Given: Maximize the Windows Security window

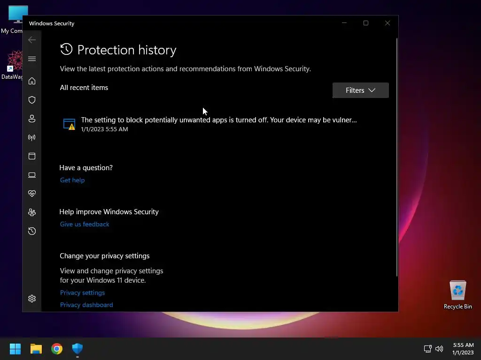Looking at the screenshot, I should pyautogui.click(x=365, y=23).
